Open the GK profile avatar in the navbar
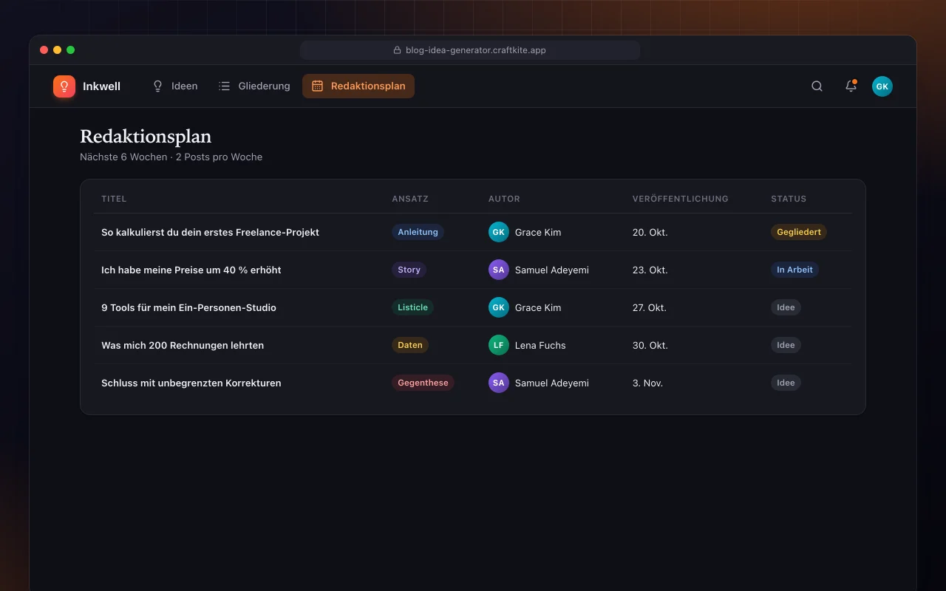The image size is (946, 591). pos(882,86)
